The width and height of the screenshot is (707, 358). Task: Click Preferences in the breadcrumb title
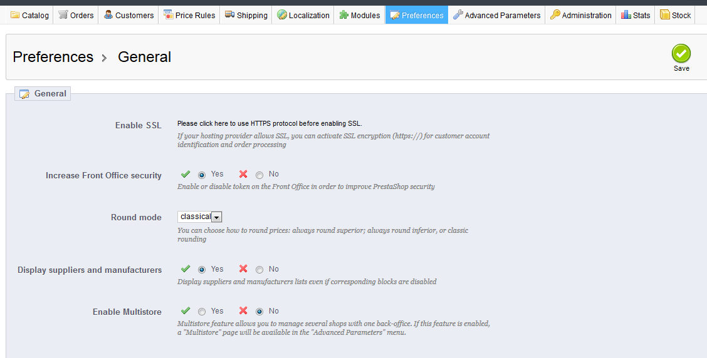point(53,57)
